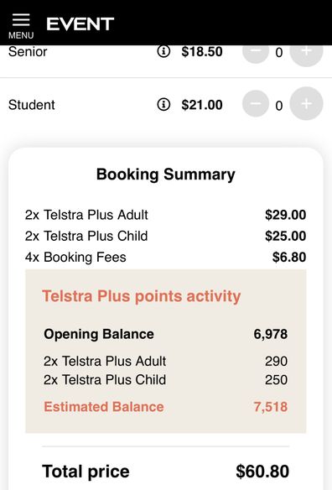332x490 pixels.
Task: Click the Student quantity value 0
Action: pos(279,106)
